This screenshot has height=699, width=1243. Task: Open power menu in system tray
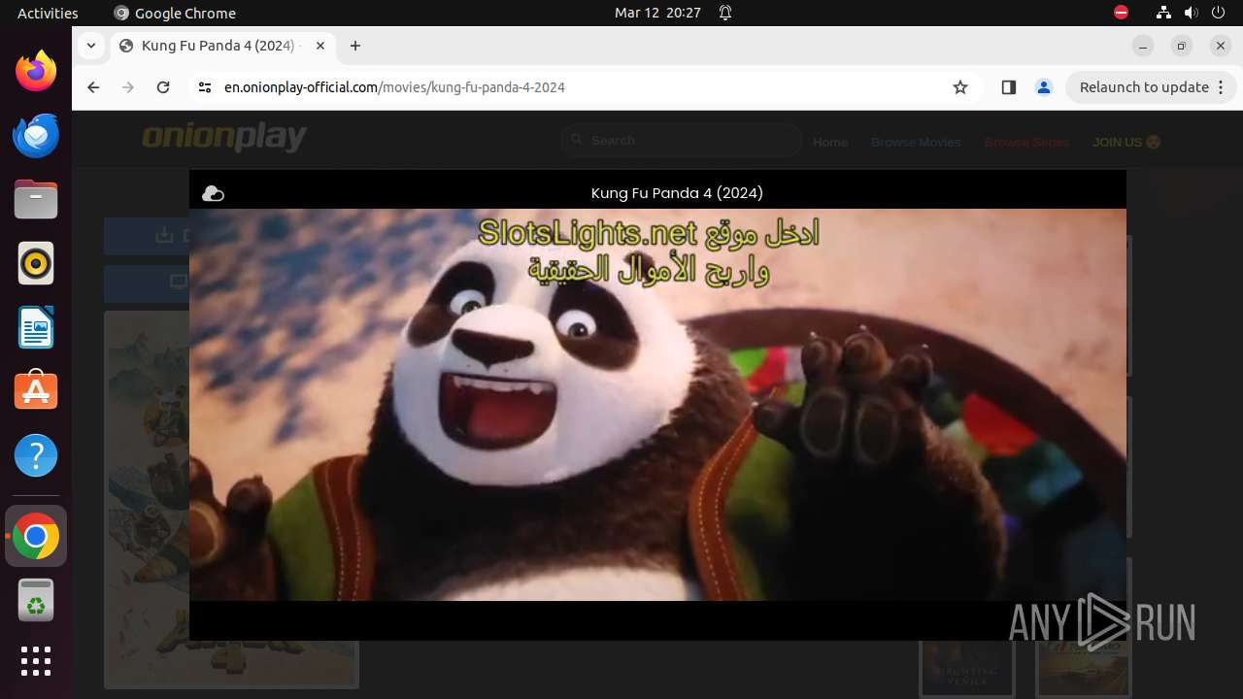pos(1220,14)
